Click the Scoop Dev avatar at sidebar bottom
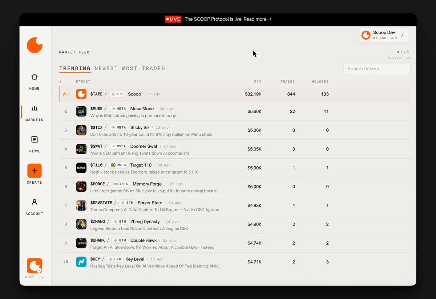 35,266
